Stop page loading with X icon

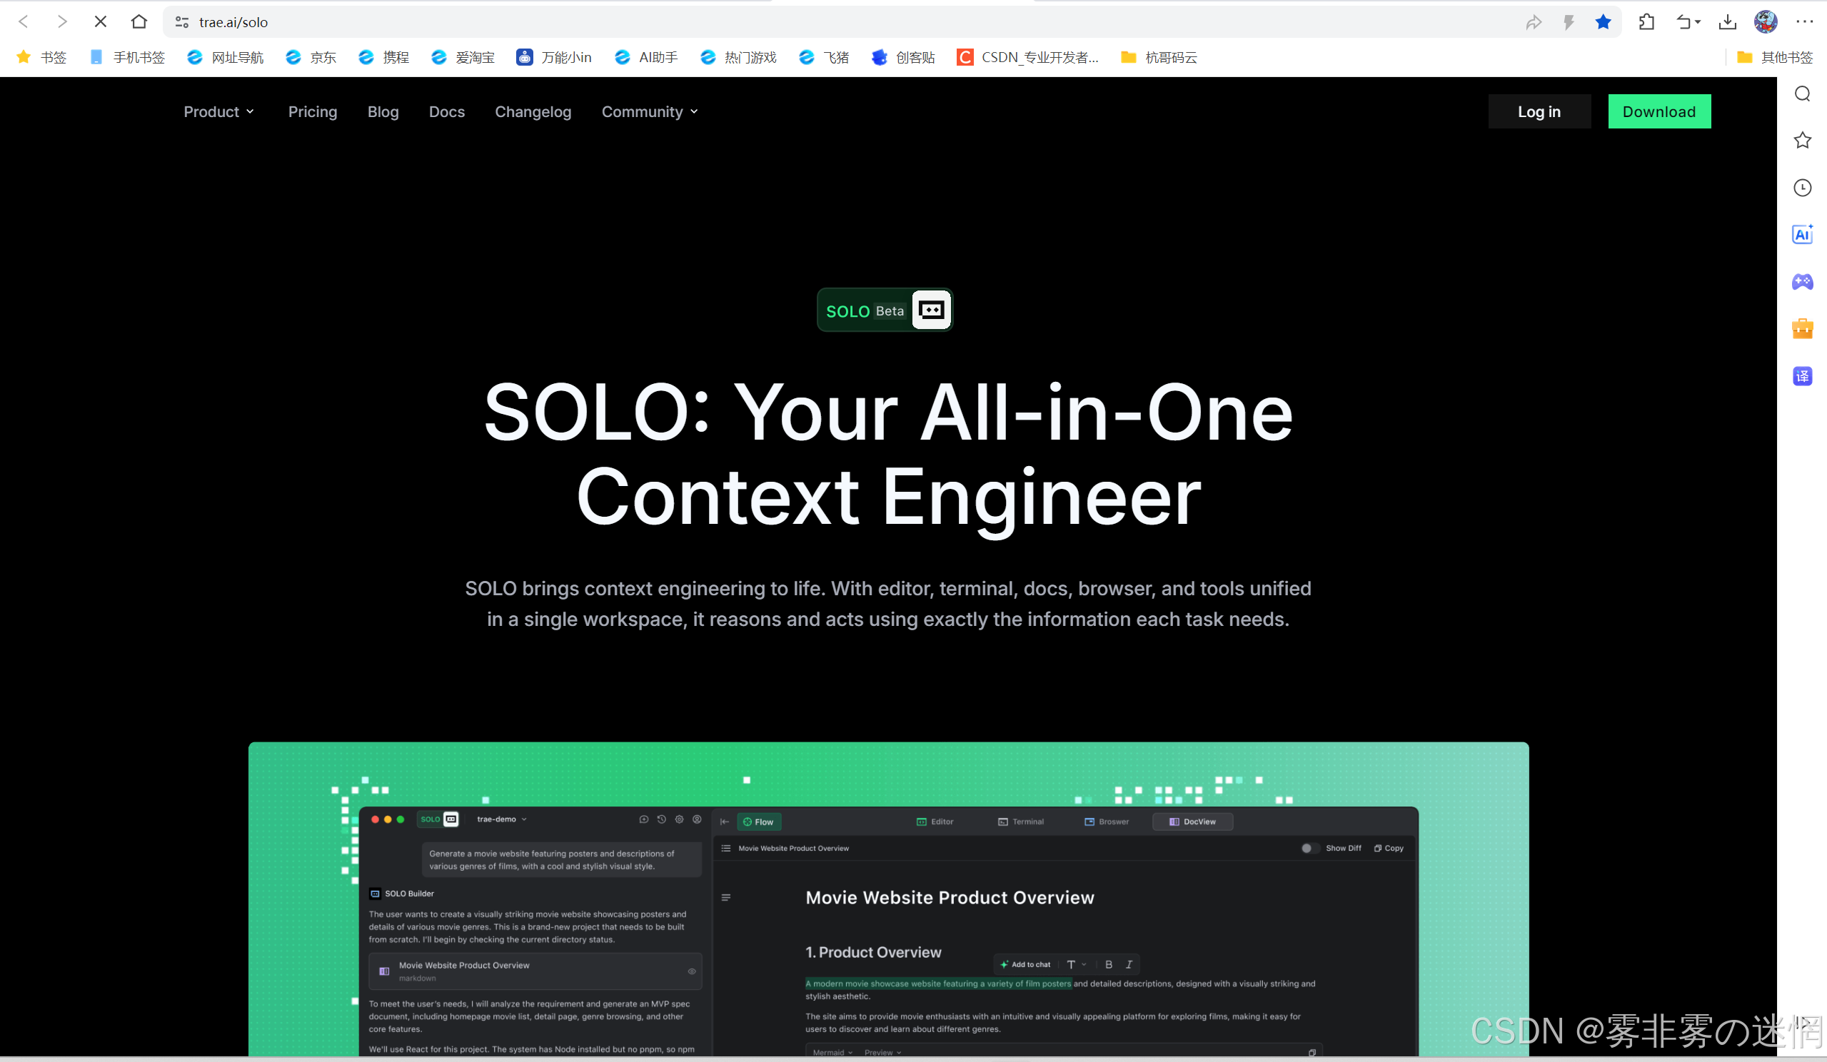tap(101, 21)
